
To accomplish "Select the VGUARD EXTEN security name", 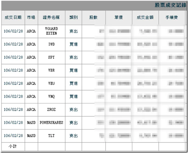I will tap(51, 31).
